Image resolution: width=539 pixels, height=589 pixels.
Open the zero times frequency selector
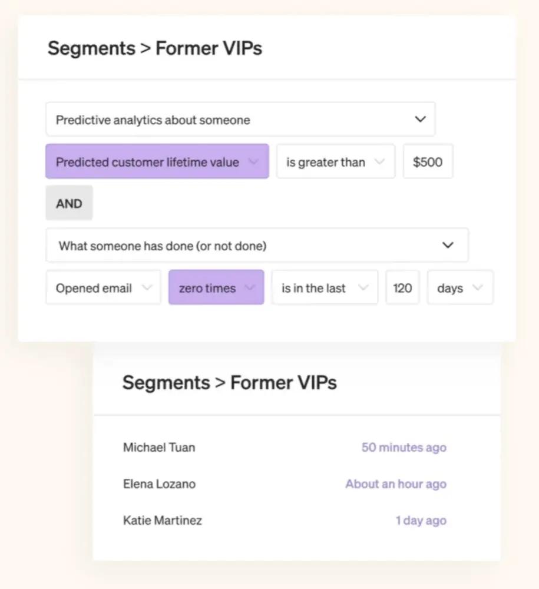coord(216,287)
